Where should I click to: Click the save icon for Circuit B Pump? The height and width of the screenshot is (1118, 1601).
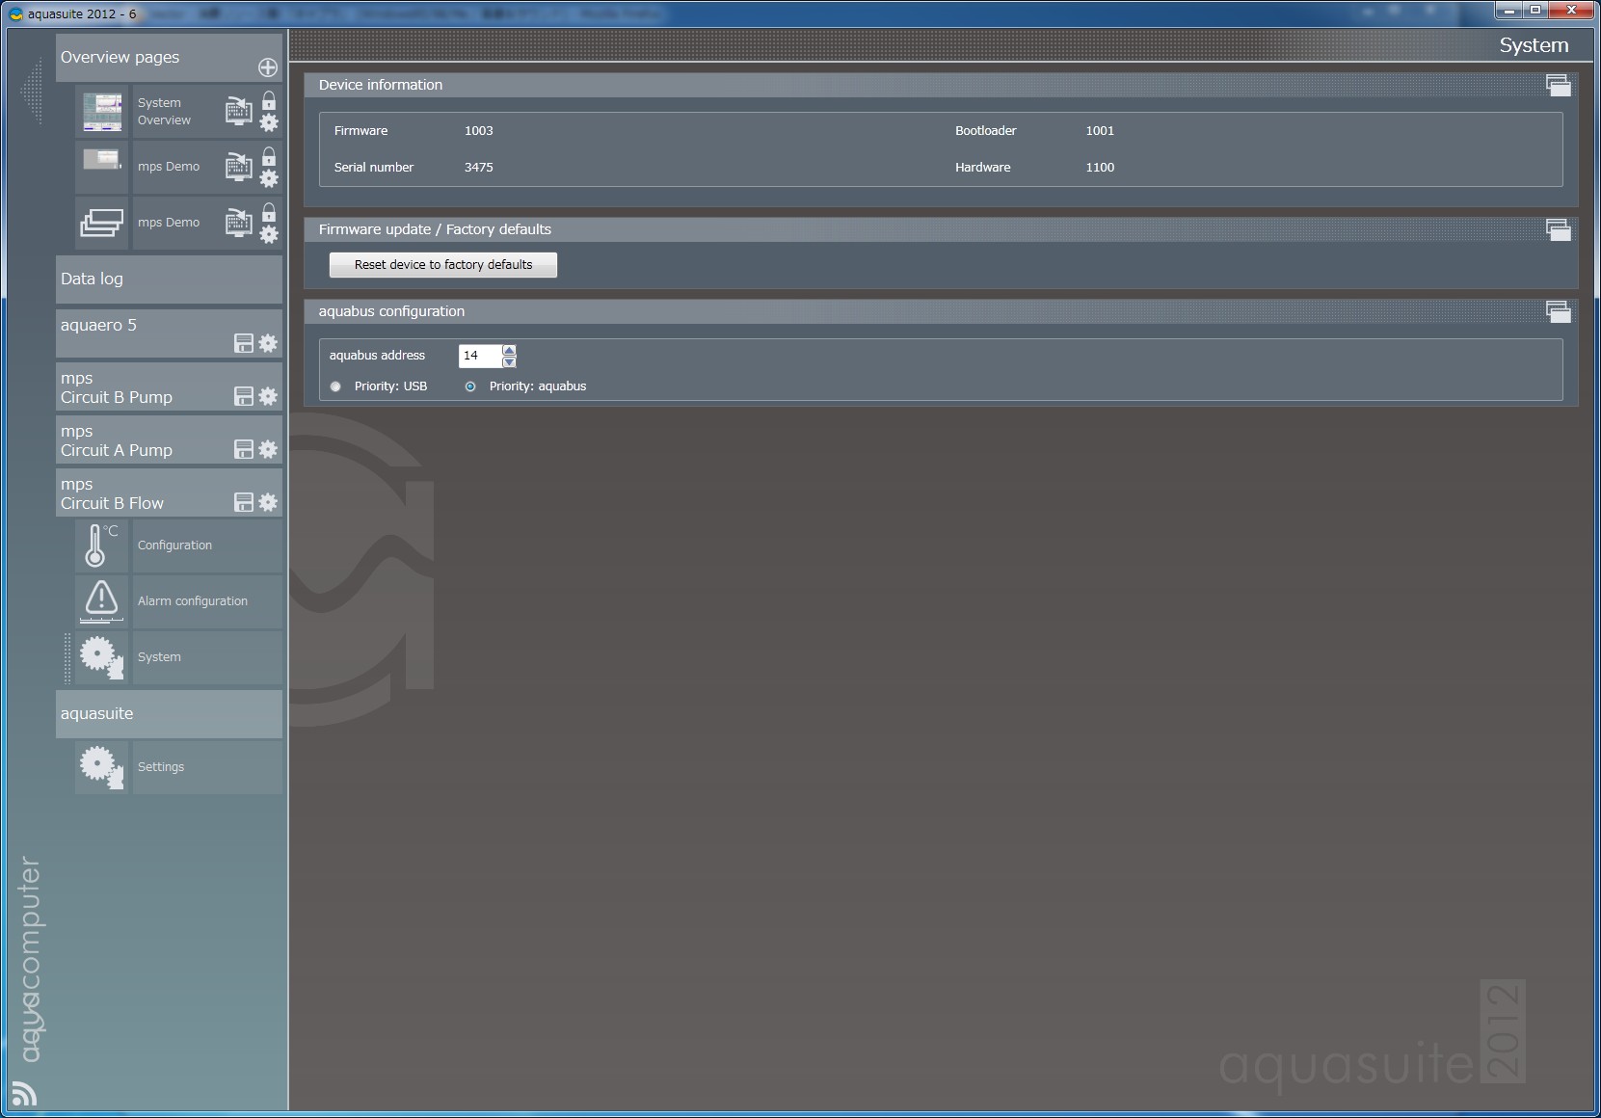[x=244, y=396]
